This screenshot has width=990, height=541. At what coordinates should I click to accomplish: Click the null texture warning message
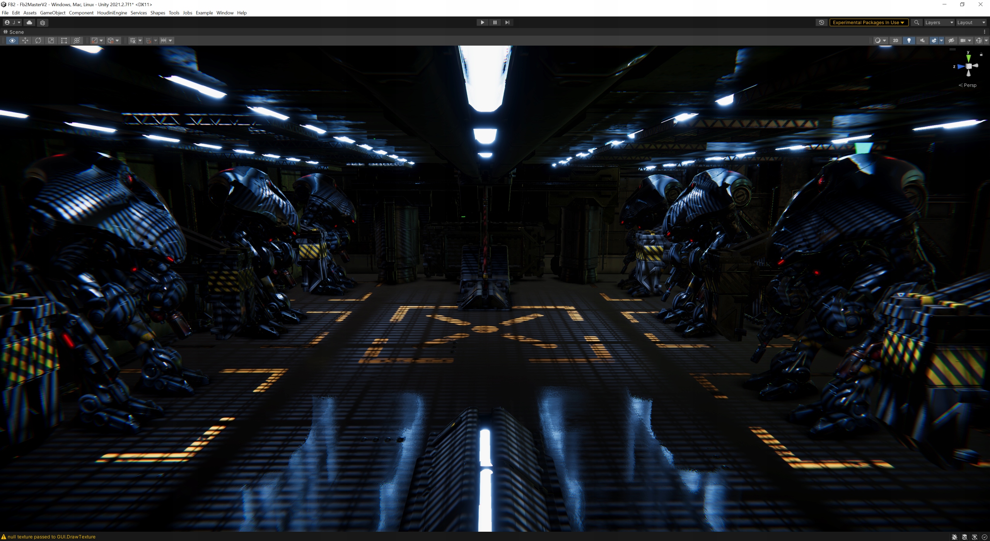pyautogui.click(x=51, y=537)
